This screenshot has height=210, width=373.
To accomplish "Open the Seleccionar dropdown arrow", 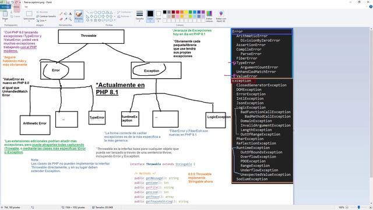I will pyautogui.click(x=29, y=21).
